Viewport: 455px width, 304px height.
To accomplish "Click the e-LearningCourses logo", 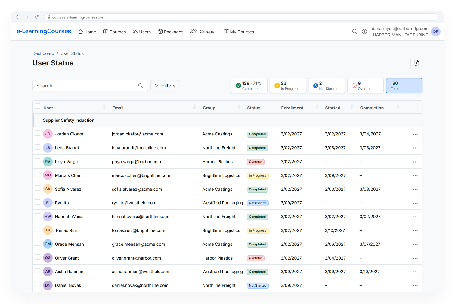I will 44,31.
